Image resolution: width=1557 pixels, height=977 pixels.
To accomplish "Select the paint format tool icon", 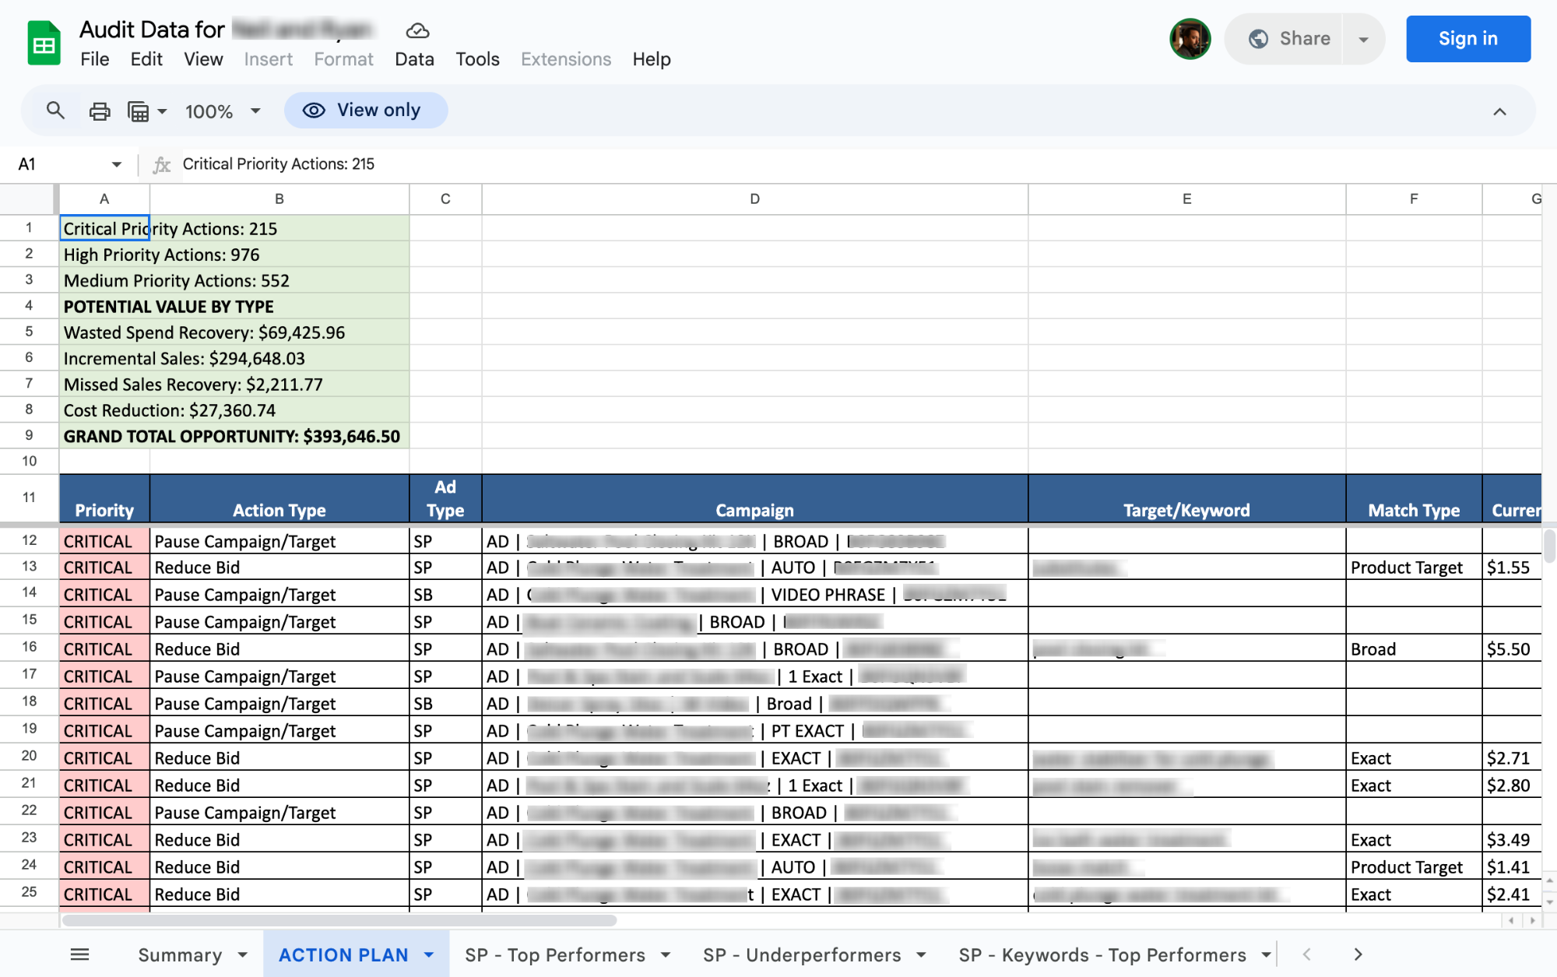I will 139,111.
